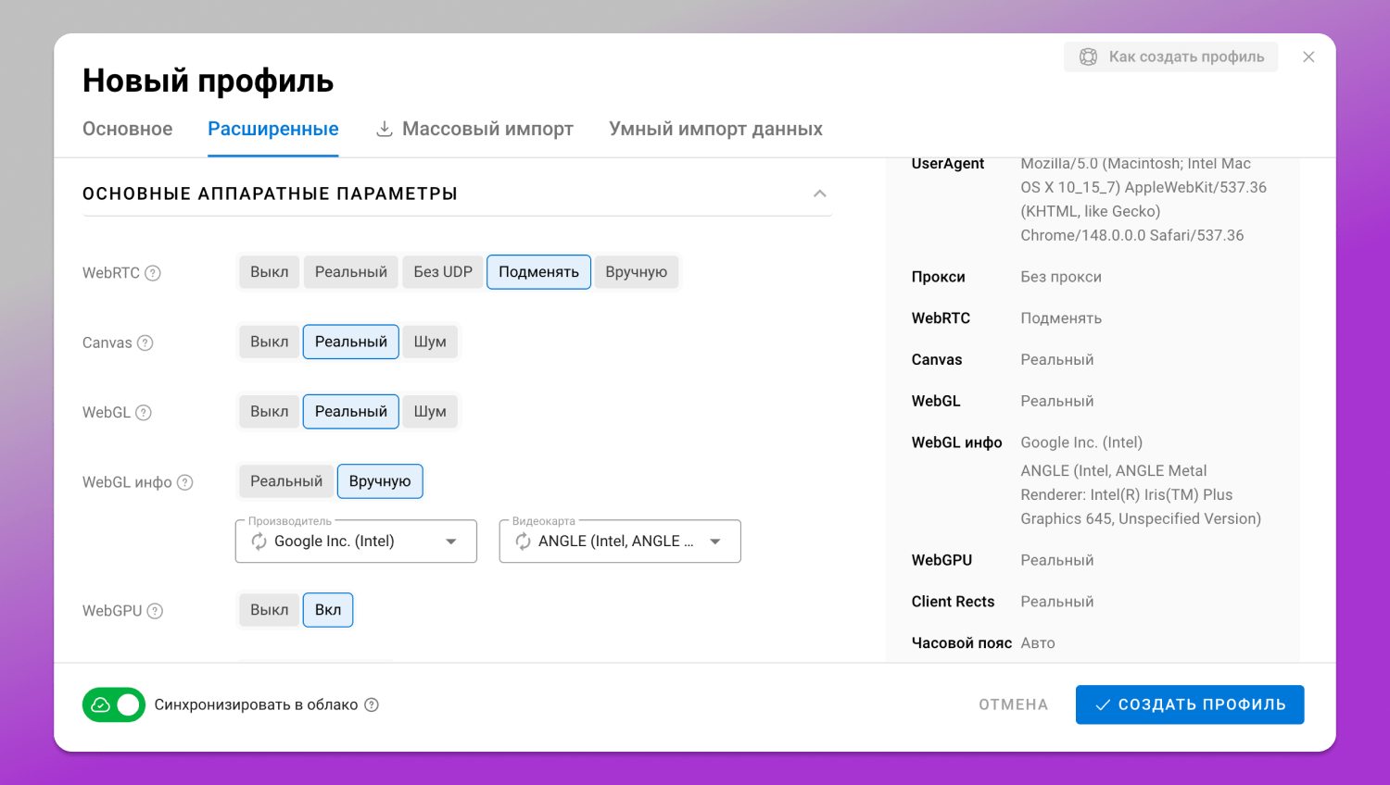Close the Новый профиль dialog
1390x785 pixels.
1308,56
